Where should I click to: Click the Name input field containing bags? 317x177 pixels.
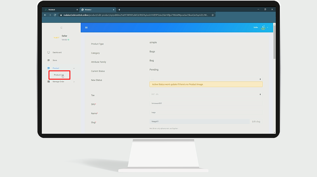point(206,112)
